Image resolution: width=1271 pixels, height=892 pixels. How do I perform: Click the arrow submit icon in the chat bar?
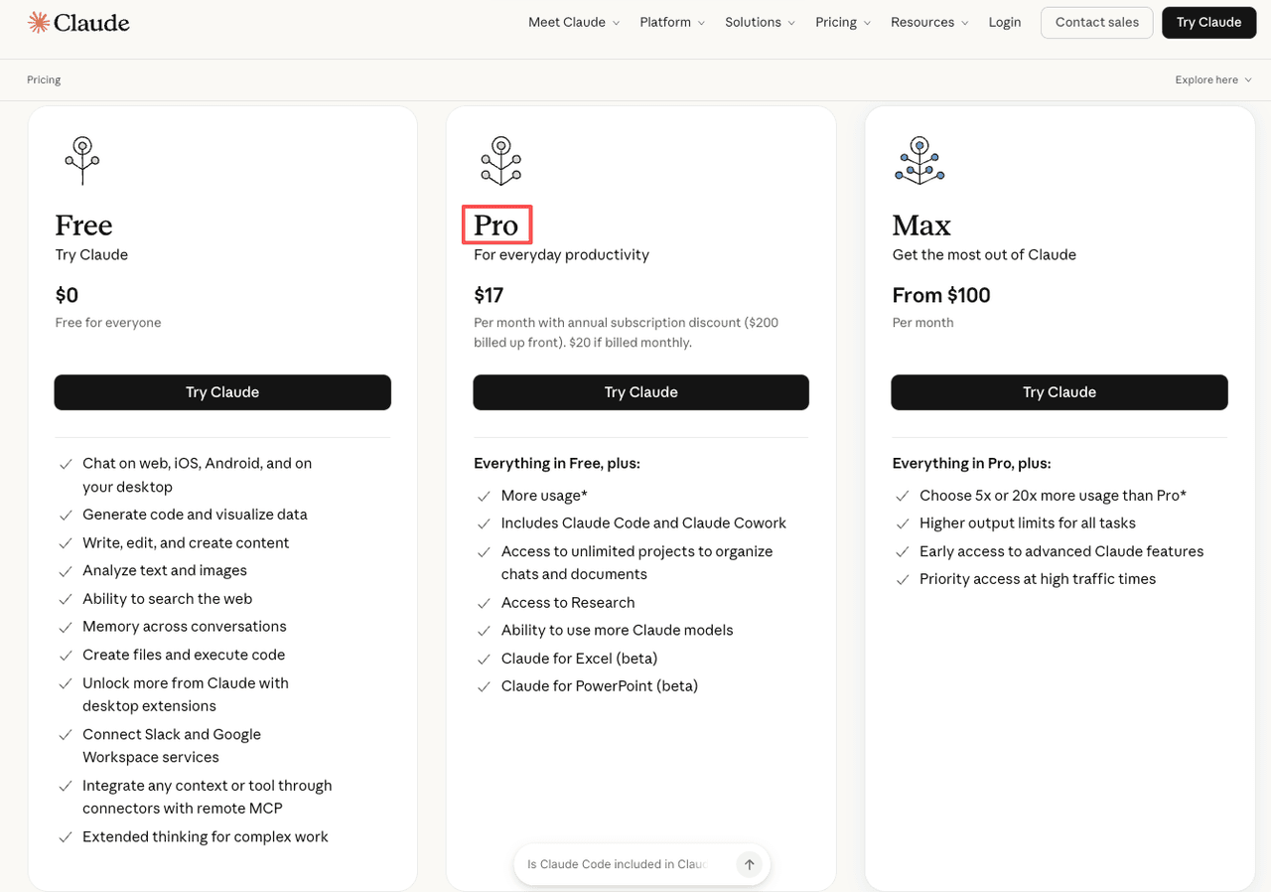(x=750, y=864)
